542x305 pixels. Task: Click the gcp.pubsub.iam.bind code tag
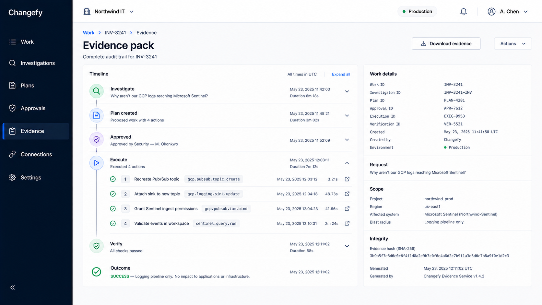click(226, 209)
